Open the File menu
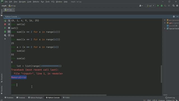This screenshot has height=101, width=179. coord(6,2)
